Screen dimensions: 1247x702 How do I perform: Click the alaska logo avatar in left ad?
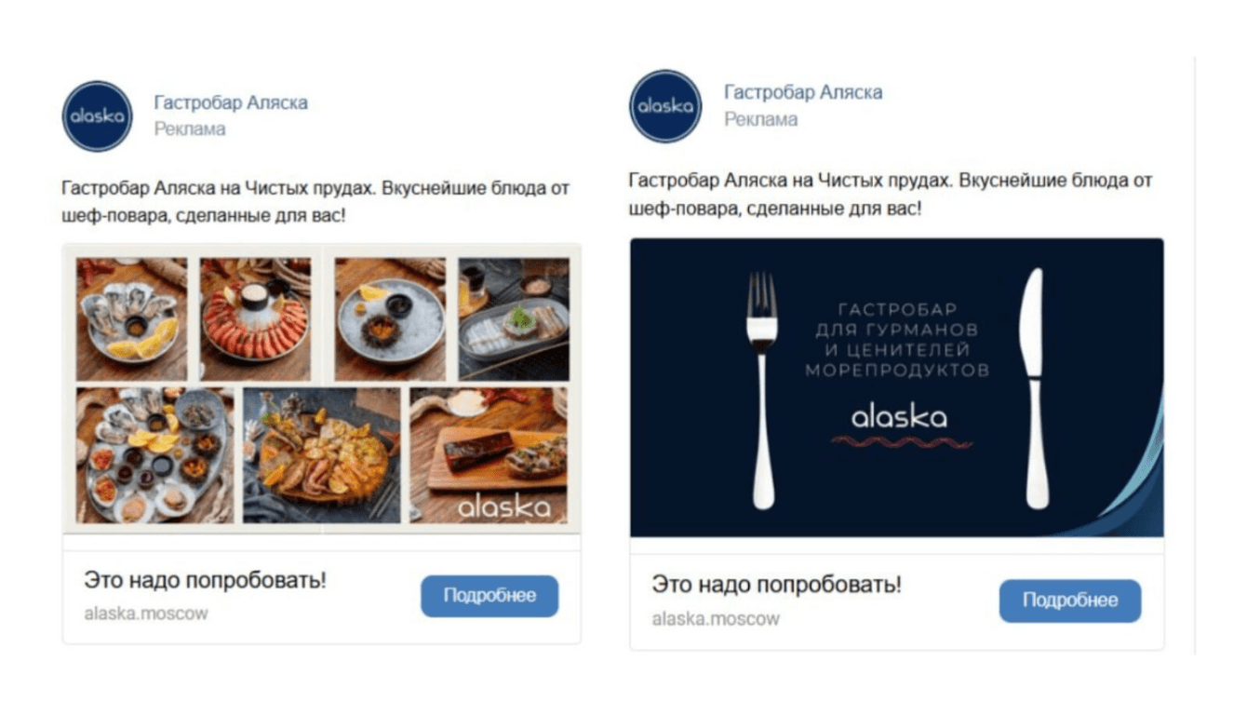coord(98,116)
